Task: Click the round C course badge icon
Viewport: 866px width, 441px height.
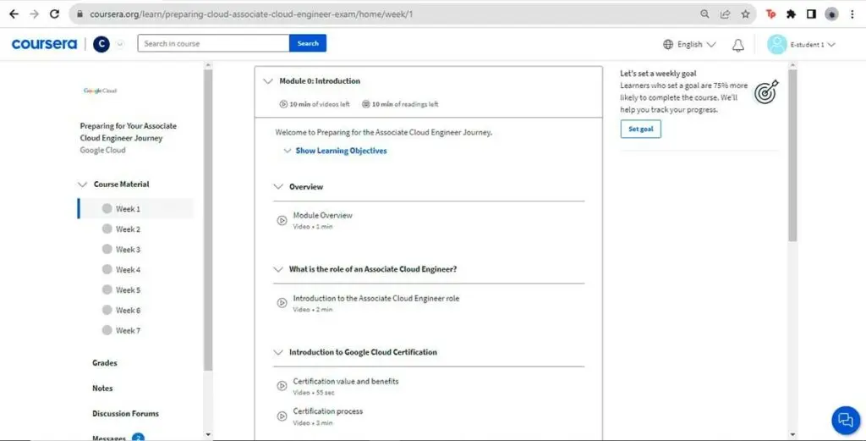Action: 101,44
